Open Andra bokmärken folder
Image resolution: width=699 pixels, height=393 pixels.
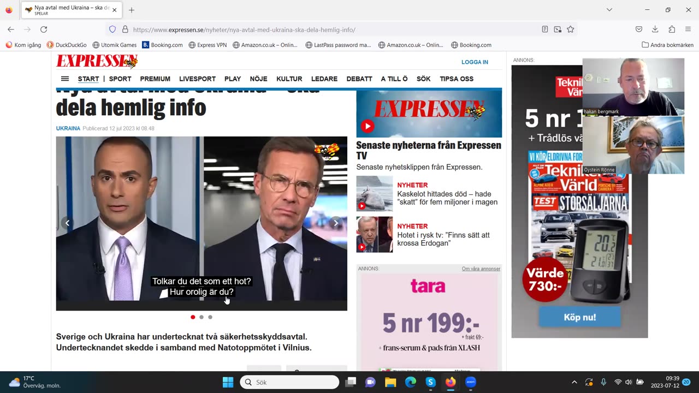click(667, 45)
